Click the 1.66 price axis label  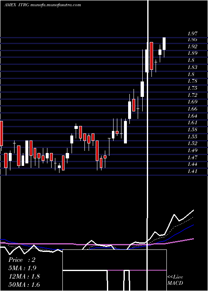tap(192, 109)
